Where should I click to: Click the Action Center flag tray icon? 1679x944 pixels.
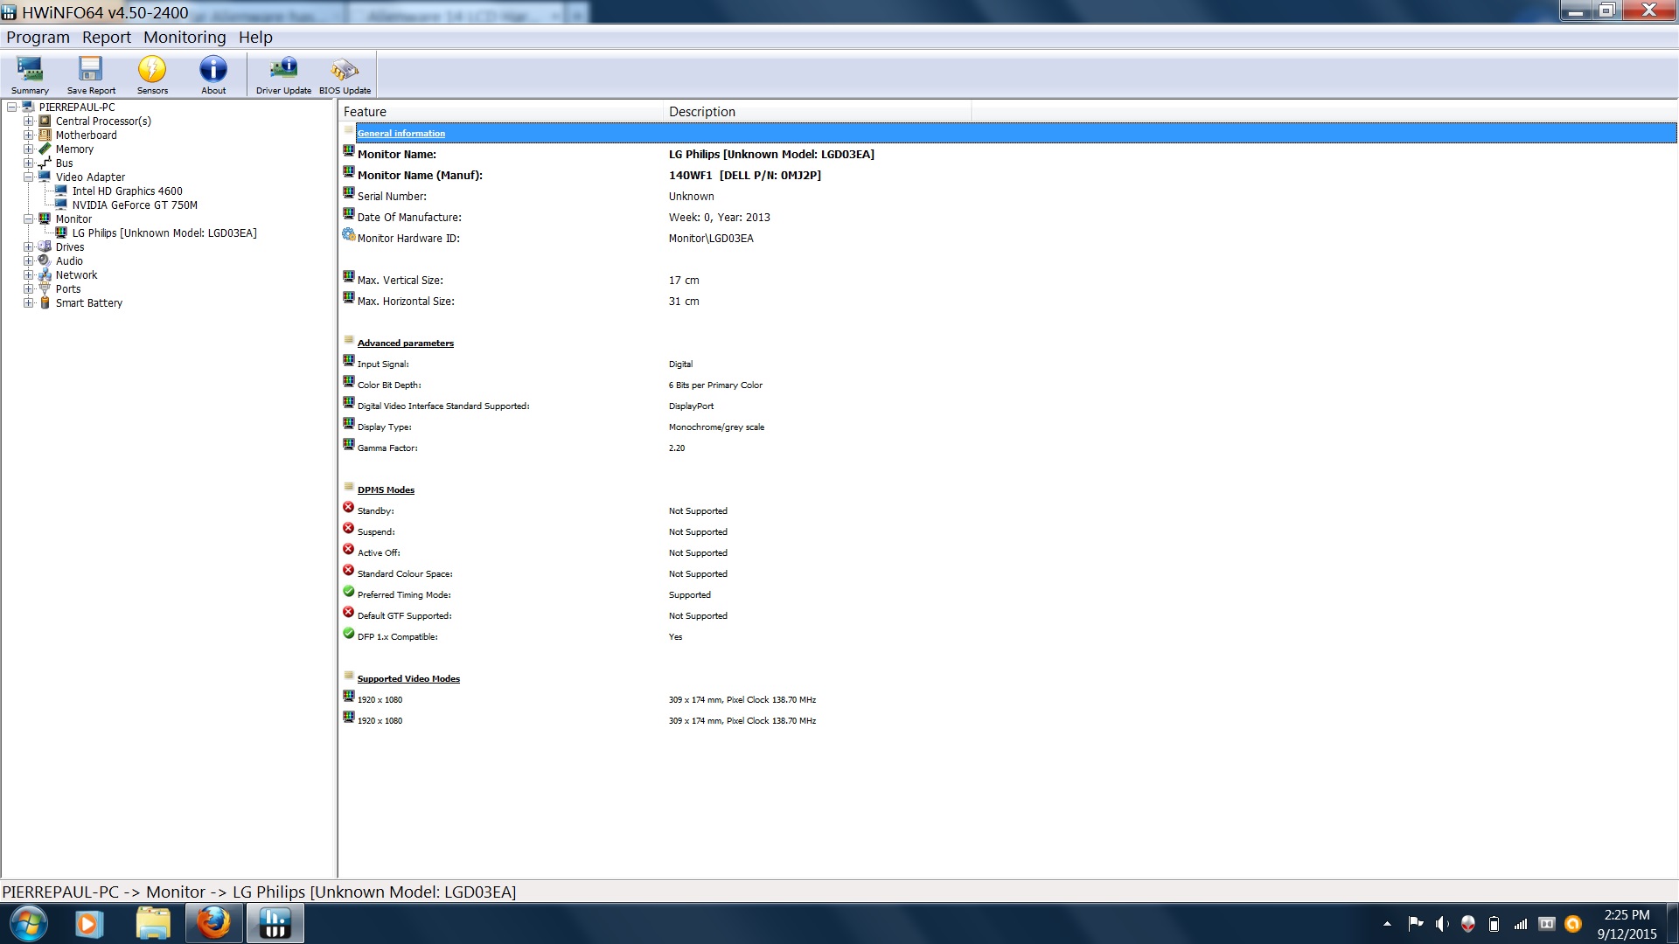[1415, 924]
